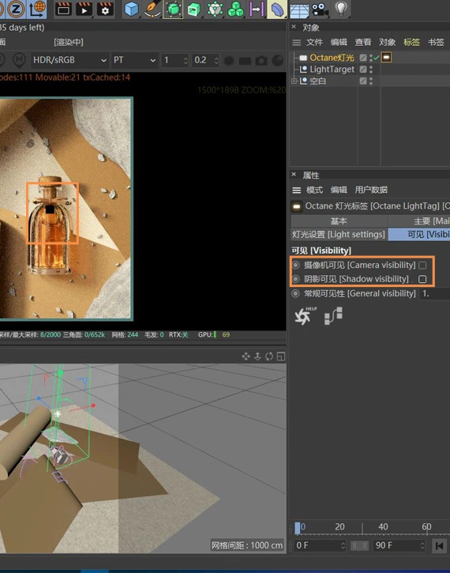Toggle visibility dots for LightTarget object
Viewport: 450px width, 573px height.
371,70
